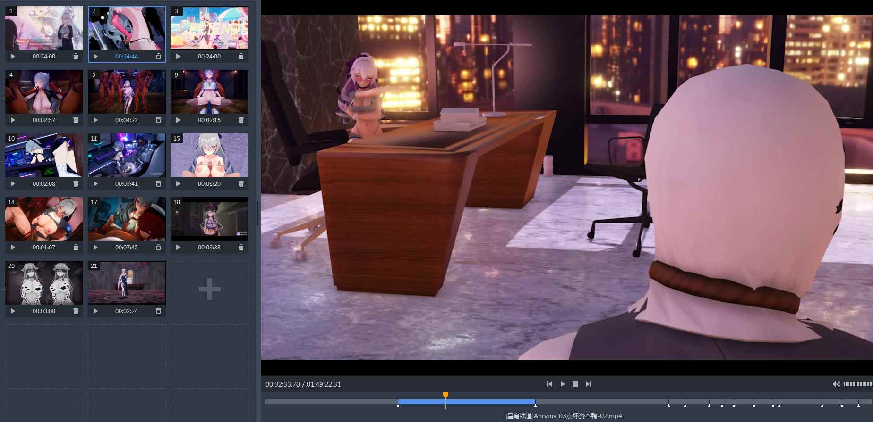Screen dimensions: 873x422
Task: Select clip 3 thumbnail
Action: click(209, 28)
